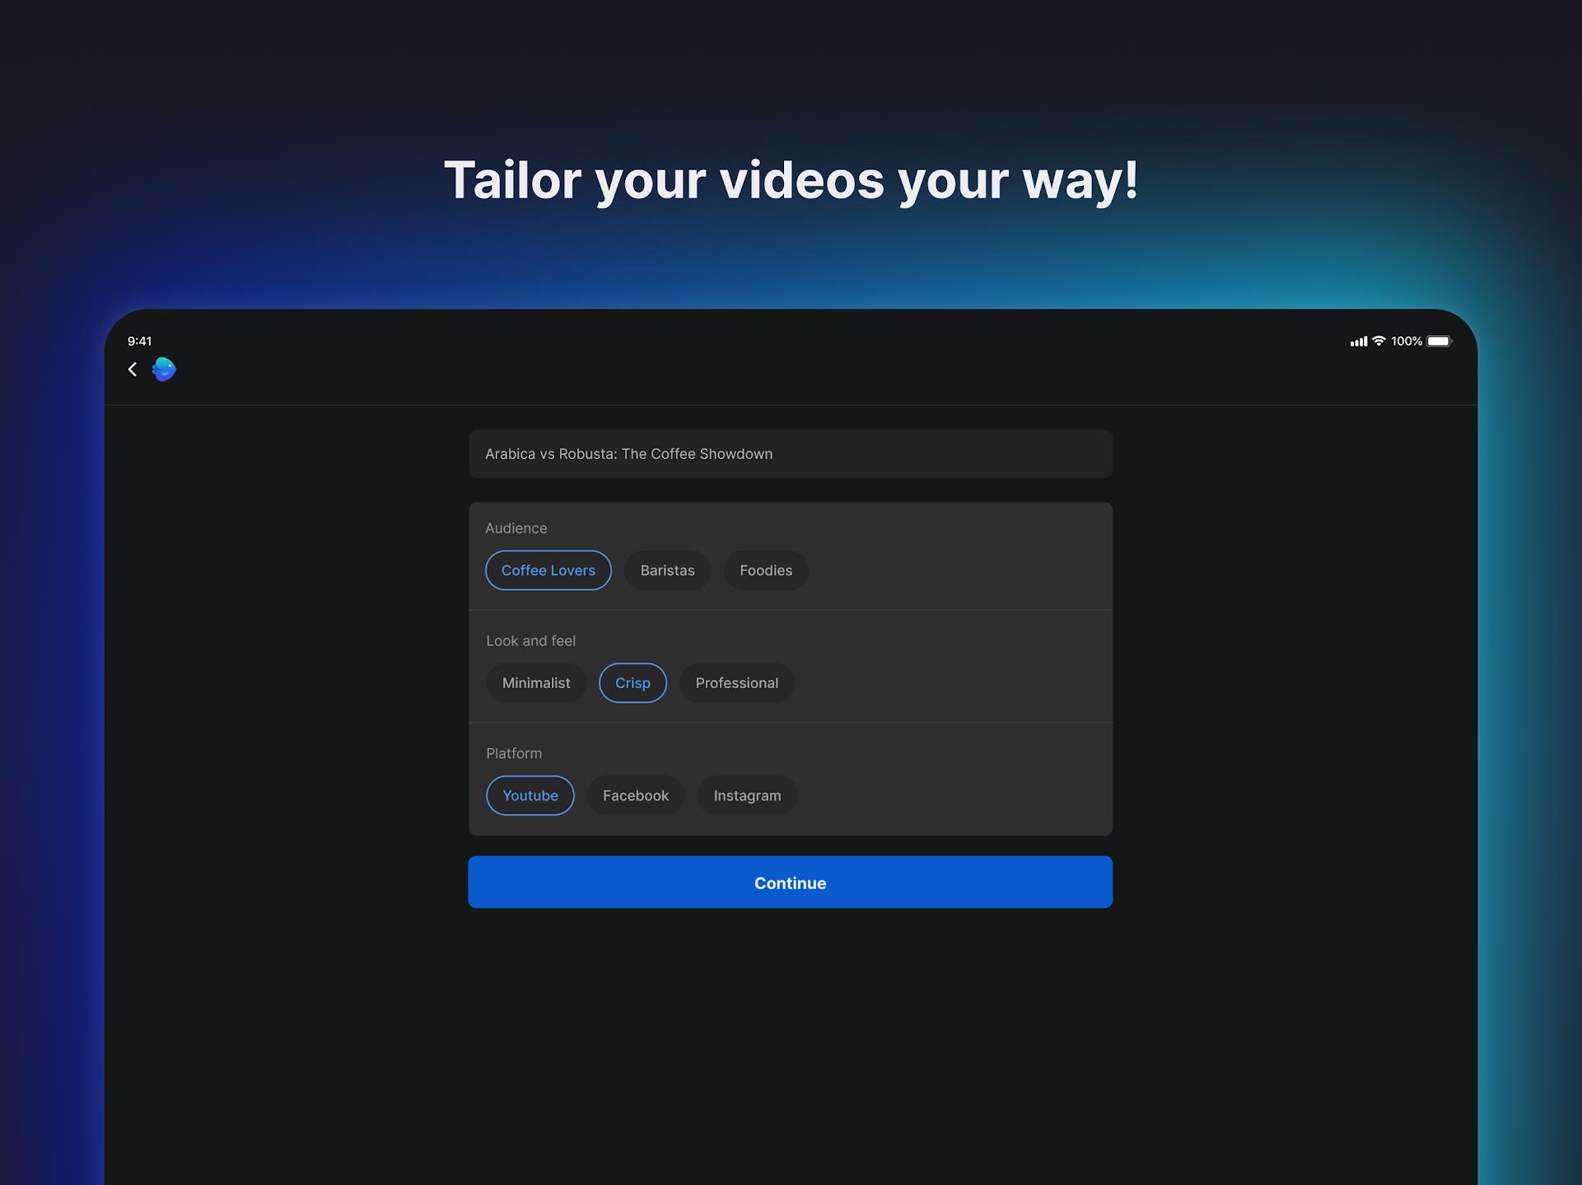Viewport: 1582px width, 1185px height.
Task: Click the globe/app logo icon
Action: [x=165, y=369]
